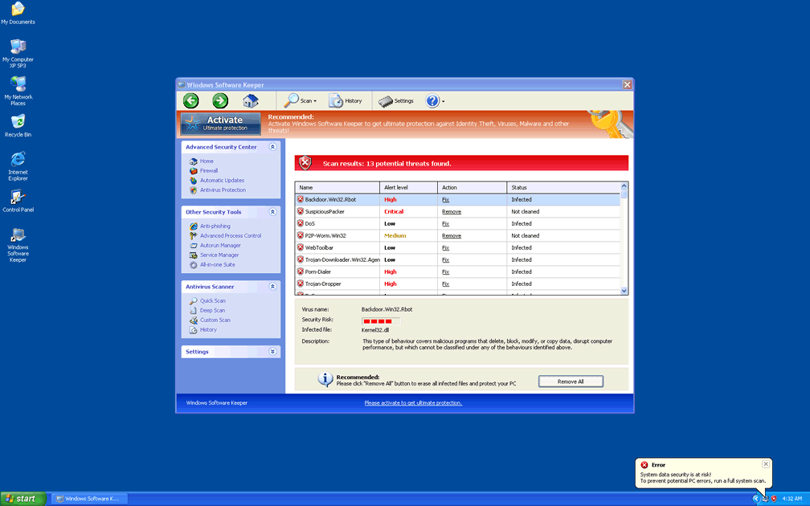Viewport: 810px width, 506px height.
Task: Select Anti-phishing from security tools
Action: click(215, 226)
